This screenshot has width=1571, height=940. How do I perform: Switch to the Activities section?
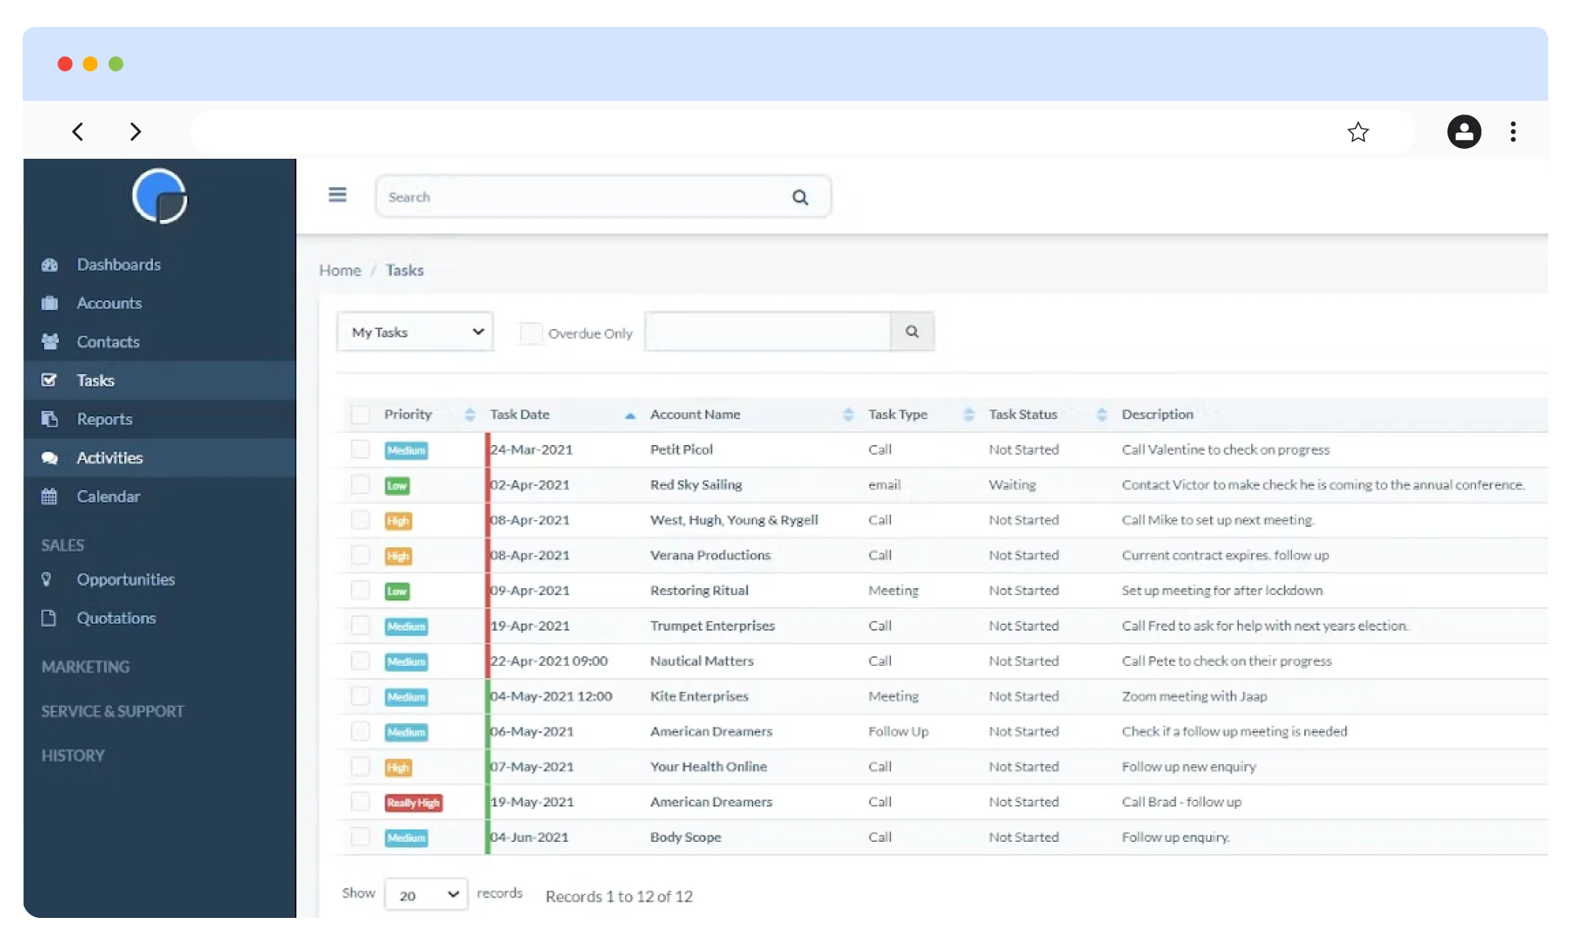tap(110, 457)
